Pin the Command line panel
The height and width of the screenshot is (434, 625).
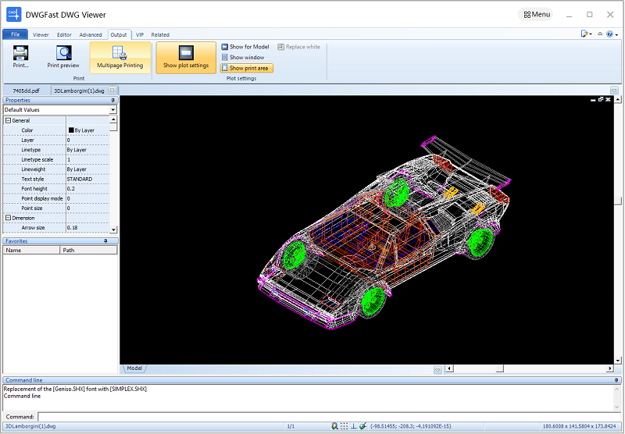(x=616, y=380)
